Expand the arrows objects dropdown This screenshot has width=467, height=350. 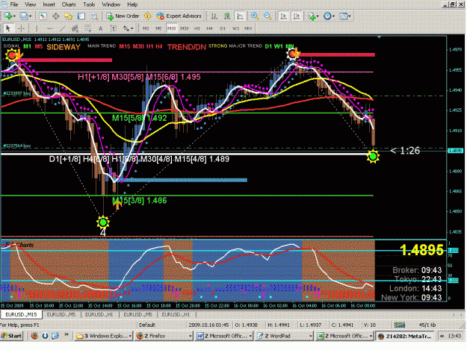point(132,28)
